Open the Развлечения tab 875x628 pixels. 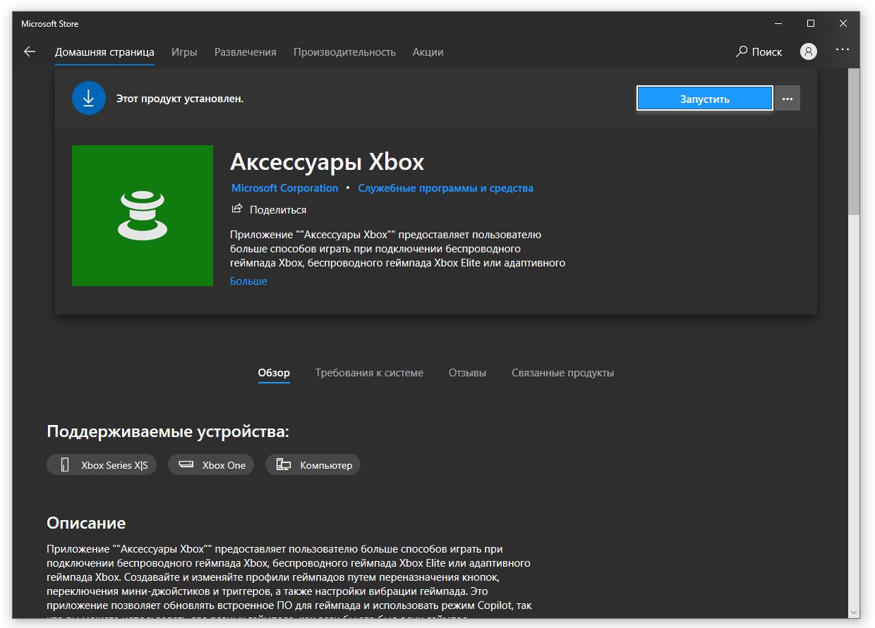245,52
